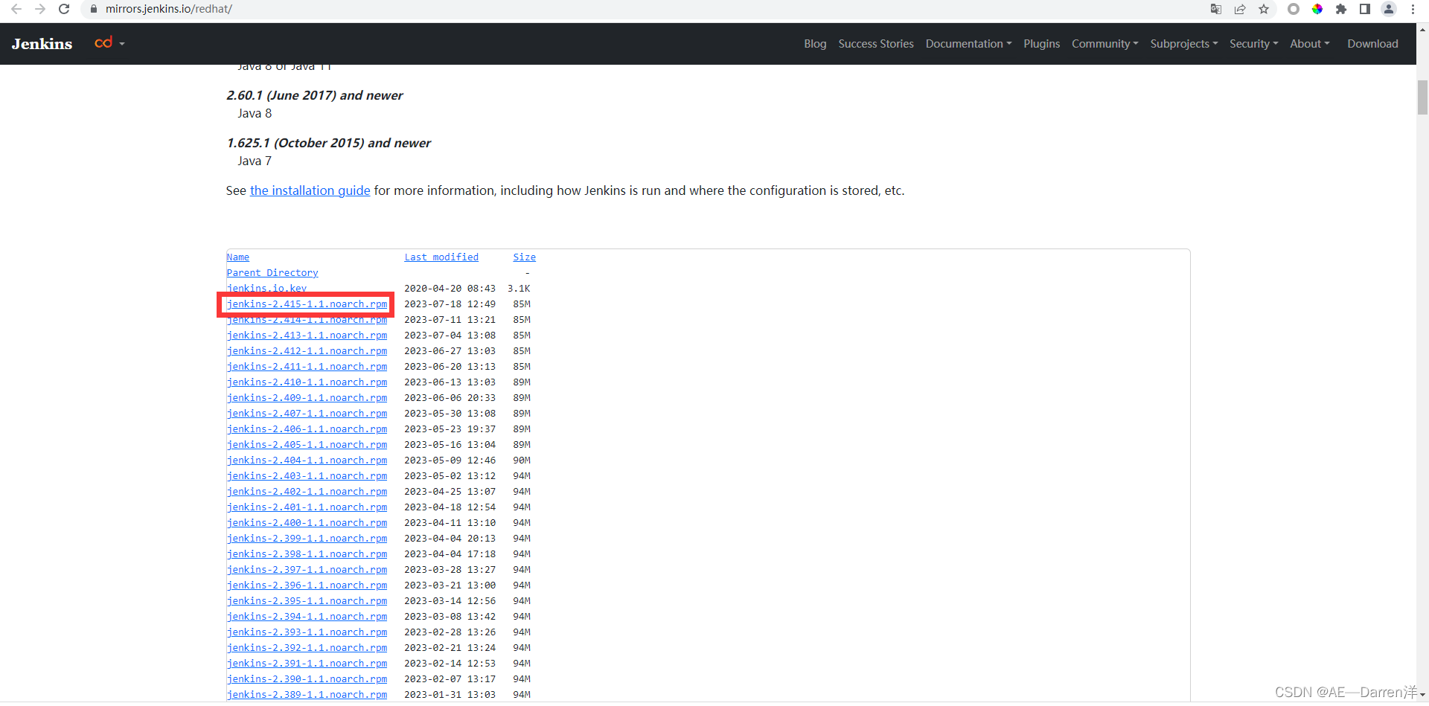
Task: Open Google Translate in the address bar
Action: [1216, 10]
